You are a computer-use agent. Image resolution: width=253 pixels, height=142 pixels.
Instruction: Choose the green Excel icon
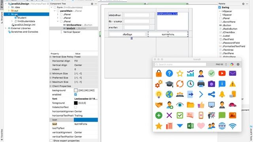point(191,126)
